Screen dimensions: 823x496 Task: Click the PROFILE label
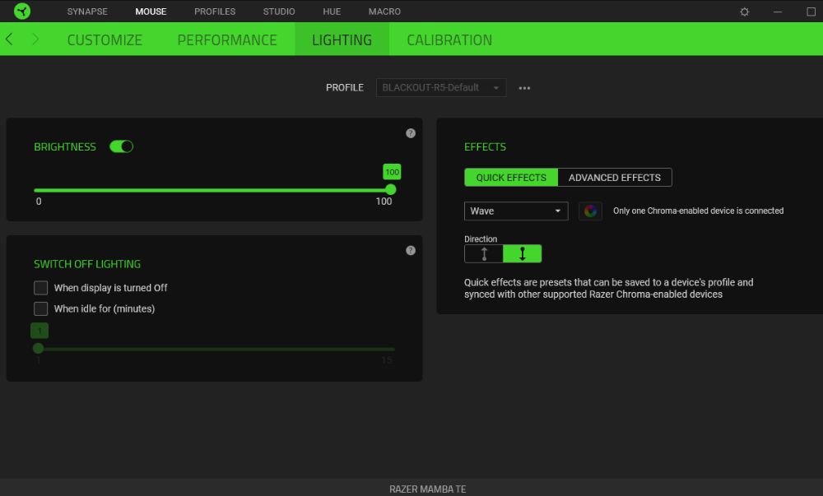tap(344, 87)
